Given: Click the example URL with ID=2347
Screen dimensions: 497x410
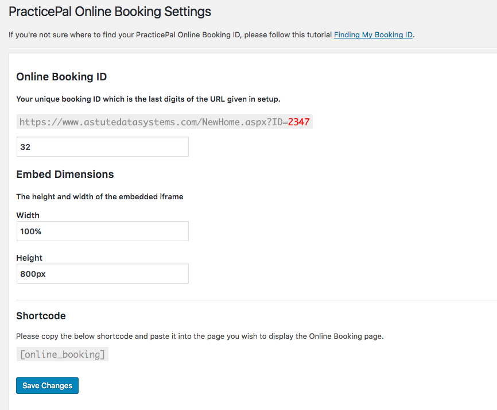Looking at the screenshot, I should pos(165,122).
